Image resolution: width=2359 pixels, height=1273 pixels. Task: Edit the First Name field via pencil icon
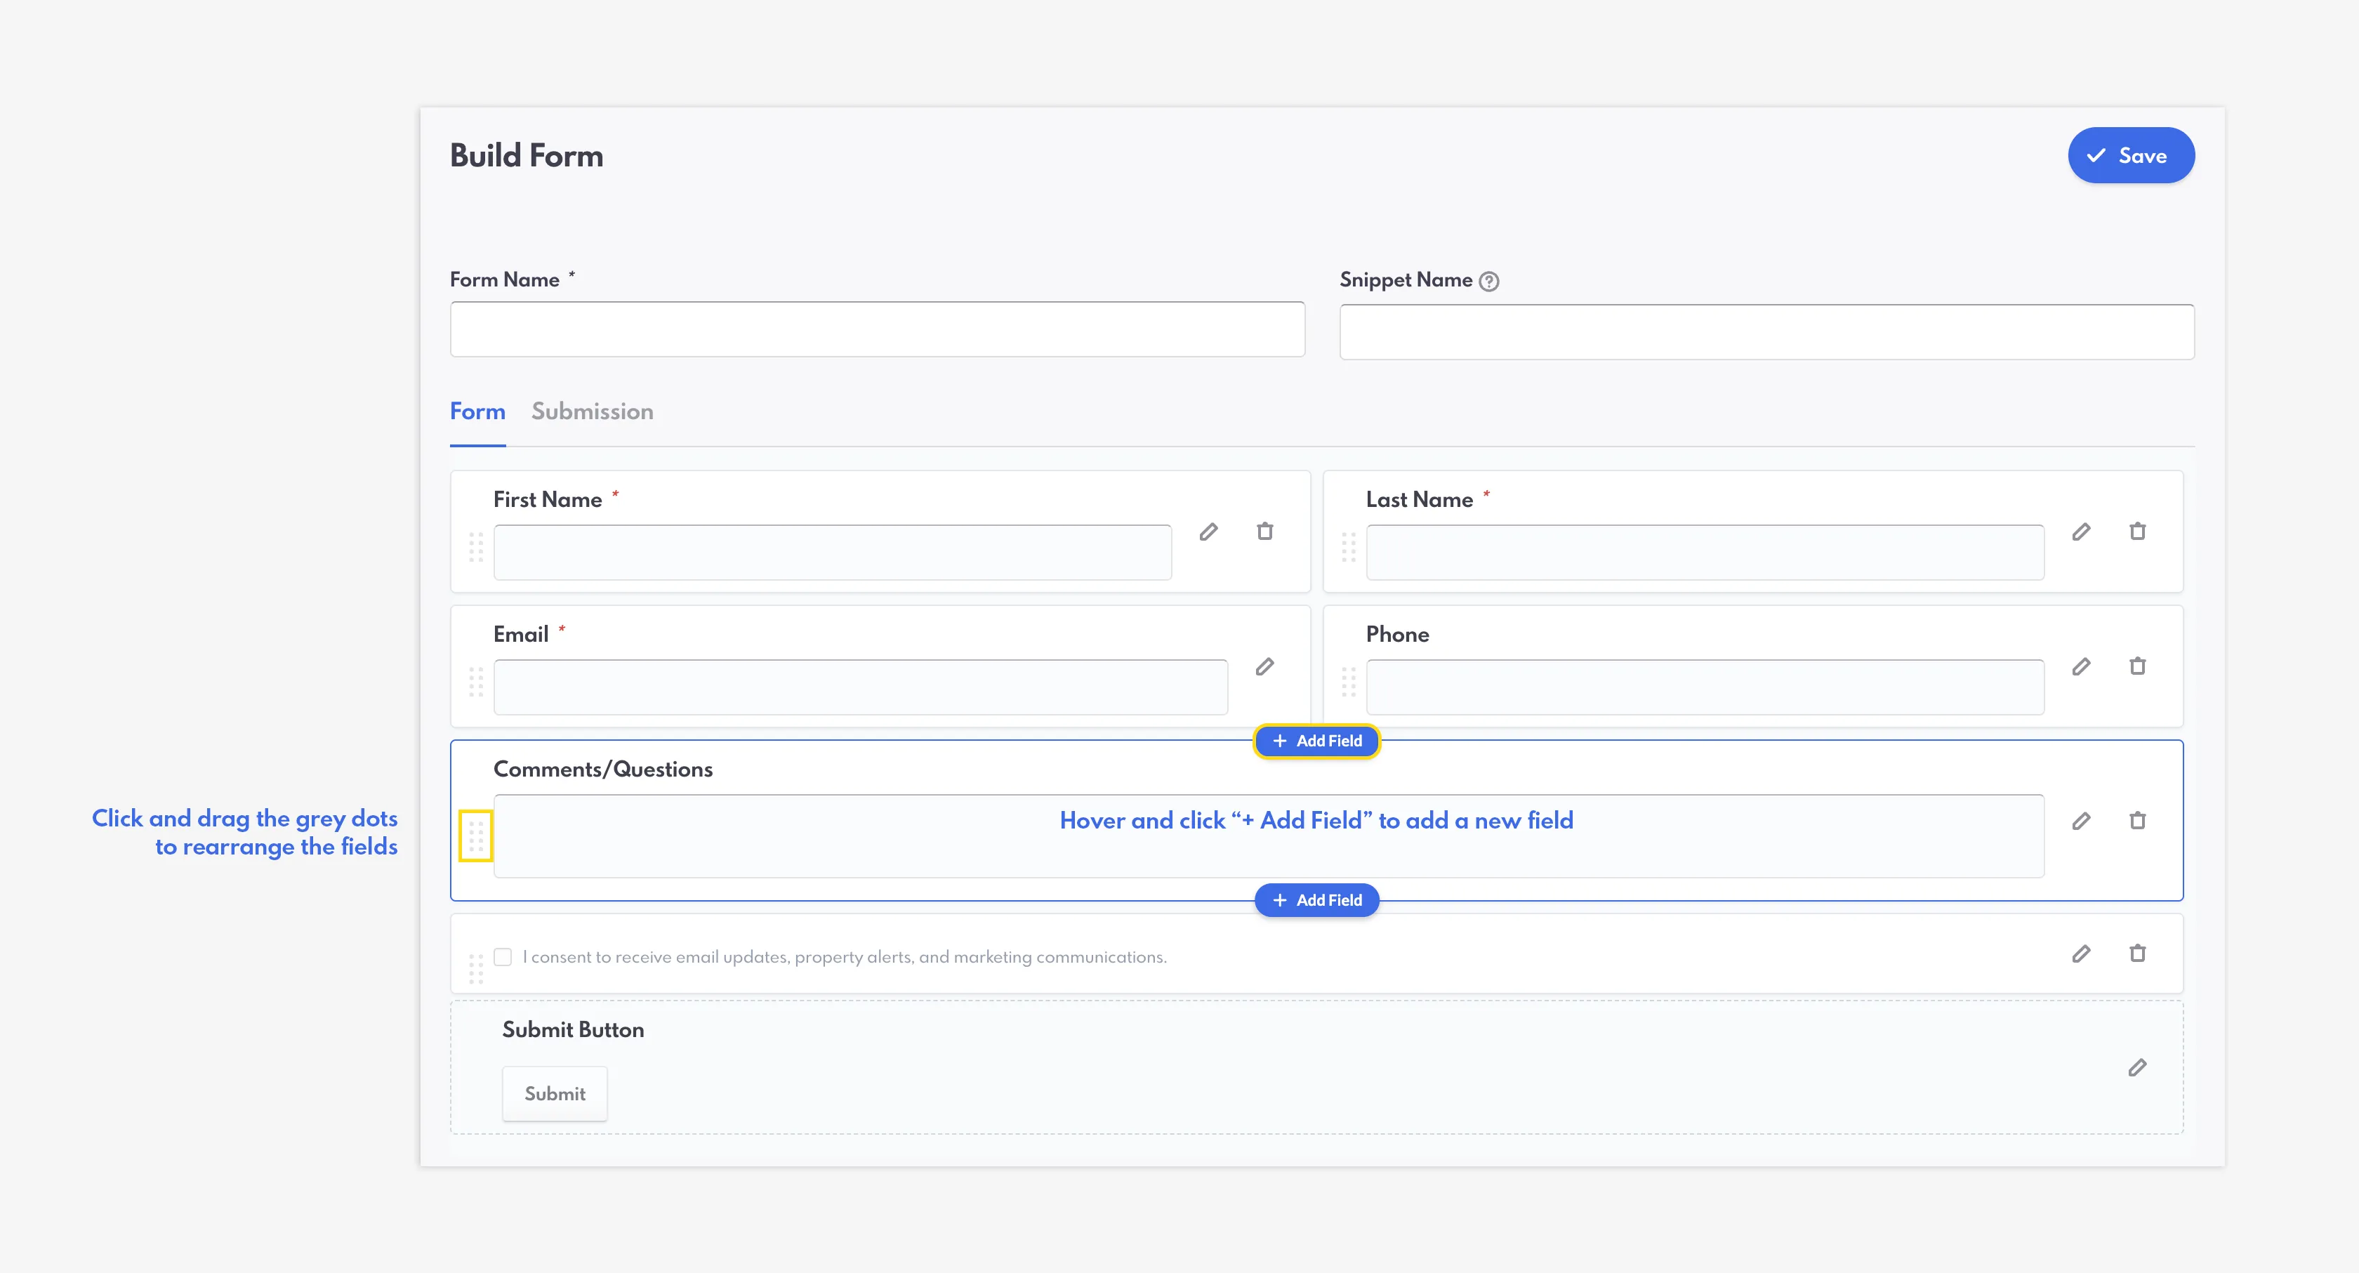coord(1209,532)
